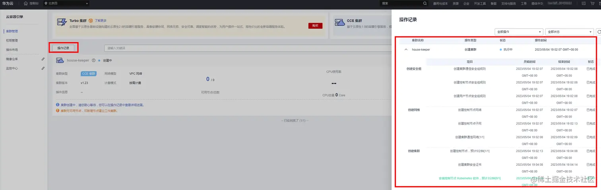Image resolution: width=601 pixels, height=190 pixels.
Task: Open 插件市场 in the sidebar
Action: click(12, 50)
